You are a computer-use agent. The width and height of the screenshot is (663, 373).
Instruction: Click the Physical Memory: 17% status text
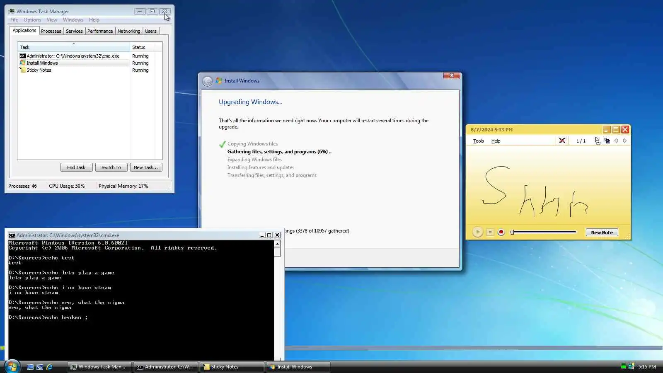123,186
